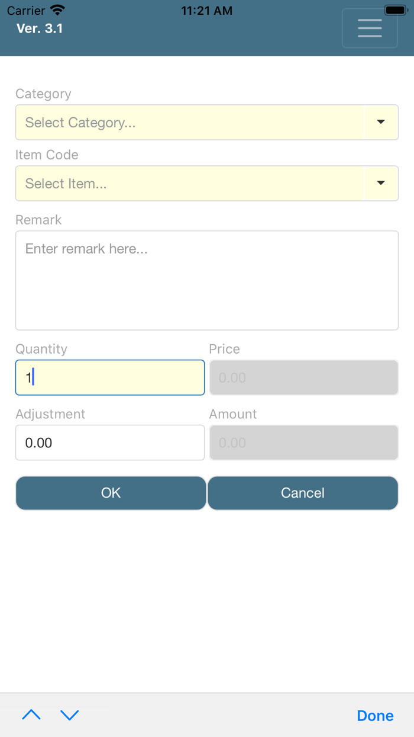Tap the 11:21 AM status bar clock

pos(206,11)
